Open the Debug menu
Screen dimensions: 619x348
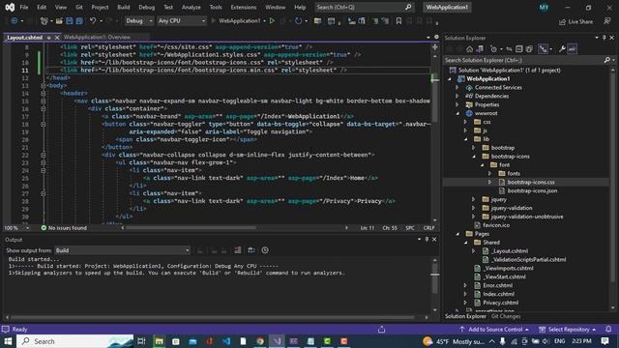pos(146,7)
